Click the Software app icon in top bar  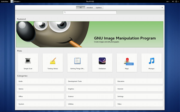[12, 1]
